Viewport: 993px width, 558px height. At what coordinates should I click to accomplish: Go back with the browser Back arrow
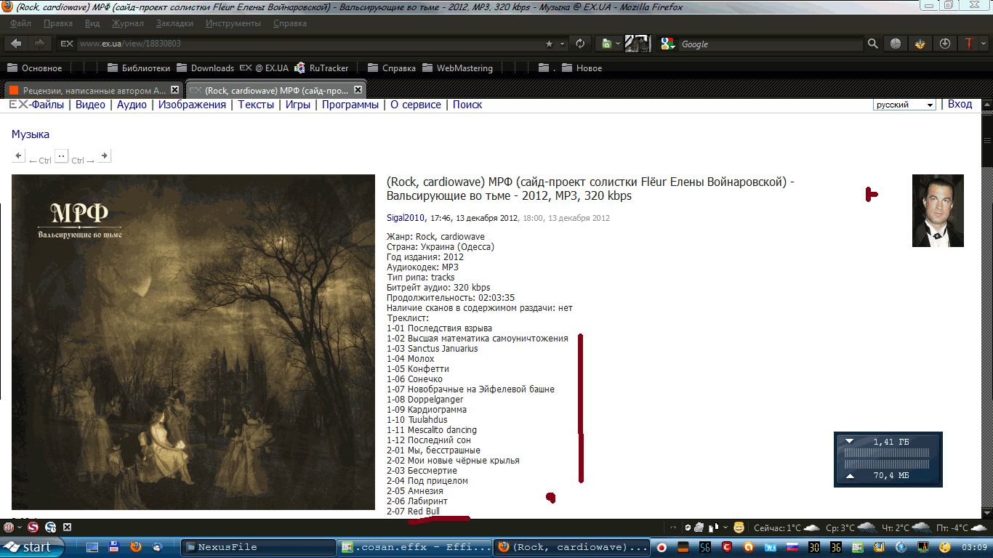pos(16,44)
